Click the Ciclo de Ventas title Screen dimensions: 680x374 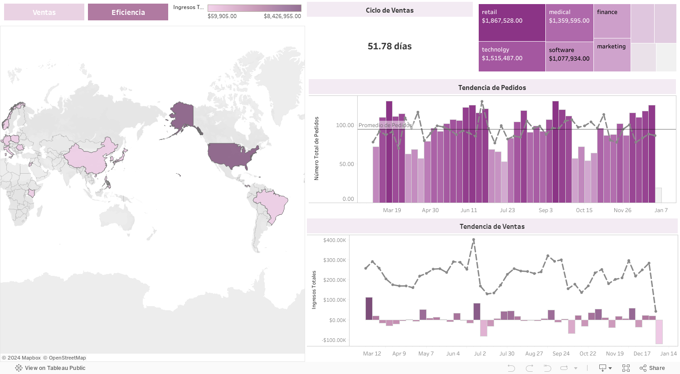coord(390,10)
